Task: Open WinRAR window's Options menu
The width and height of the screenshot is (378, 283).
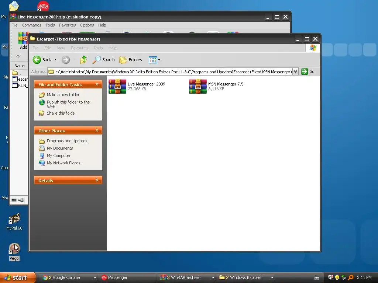Action: pyautogui.click(x=87, y=25)
